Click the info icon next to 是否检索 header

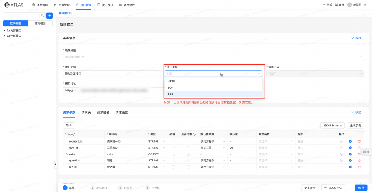pos(194,134)
